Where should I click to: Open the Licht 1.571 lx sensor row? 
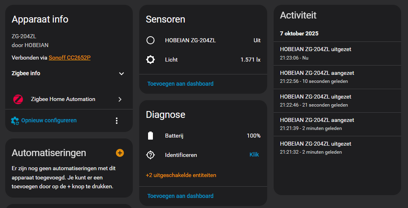[203, 60]
